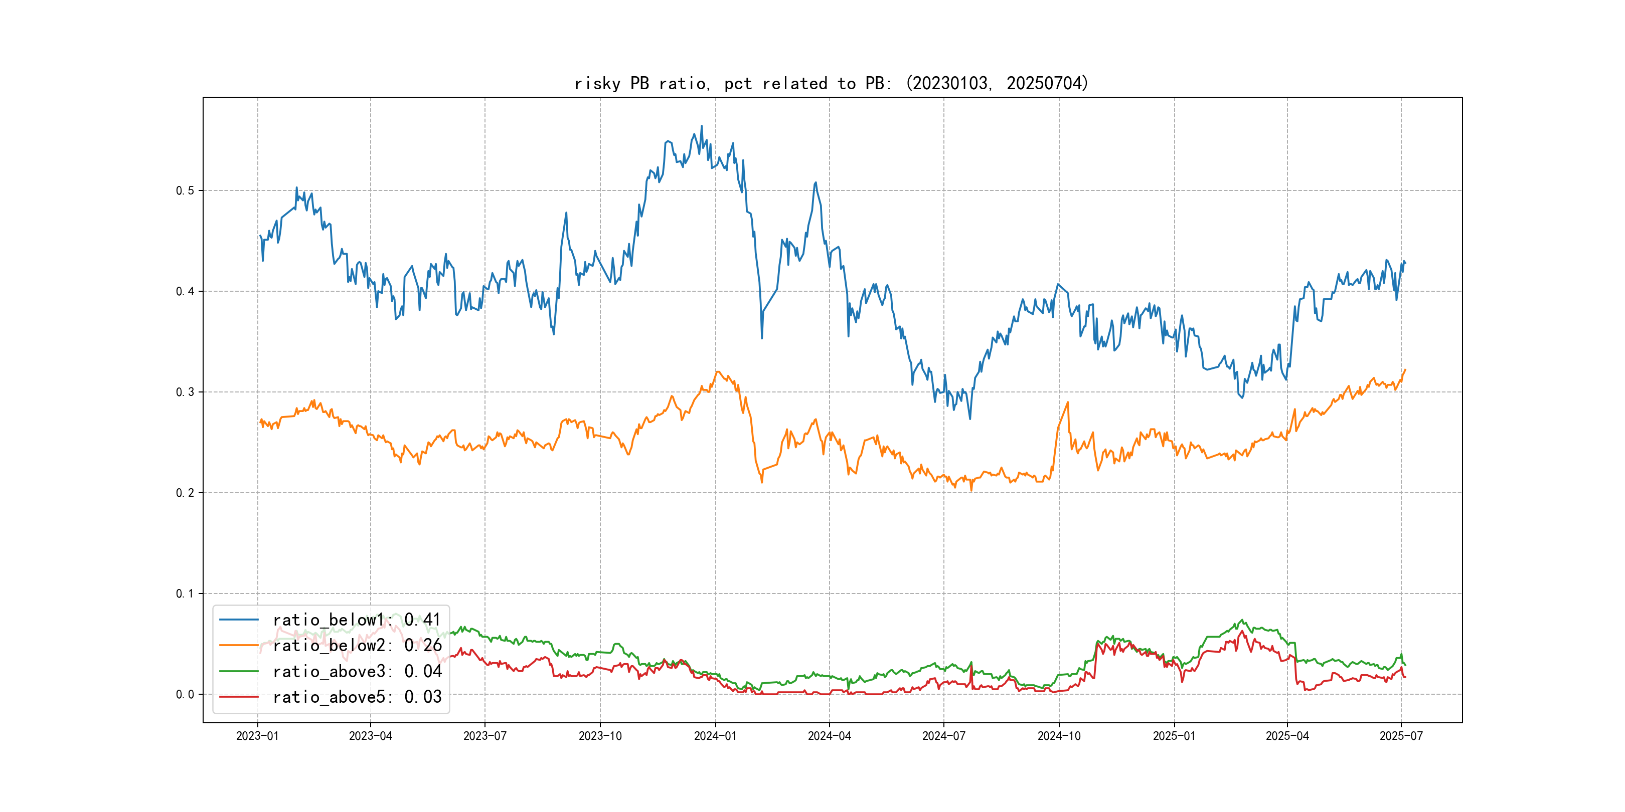This screenshot has height=812, width=1625.
Task: Click the chart title 'risky PB ratio'
Action: click(x=831, y=83)
